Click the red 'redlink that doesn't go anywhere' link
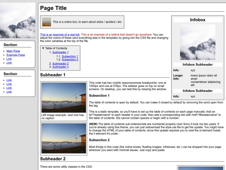Image resolution: width=226 pixels, height=170 pixels. pyautogui.click(x=116, y=35)
